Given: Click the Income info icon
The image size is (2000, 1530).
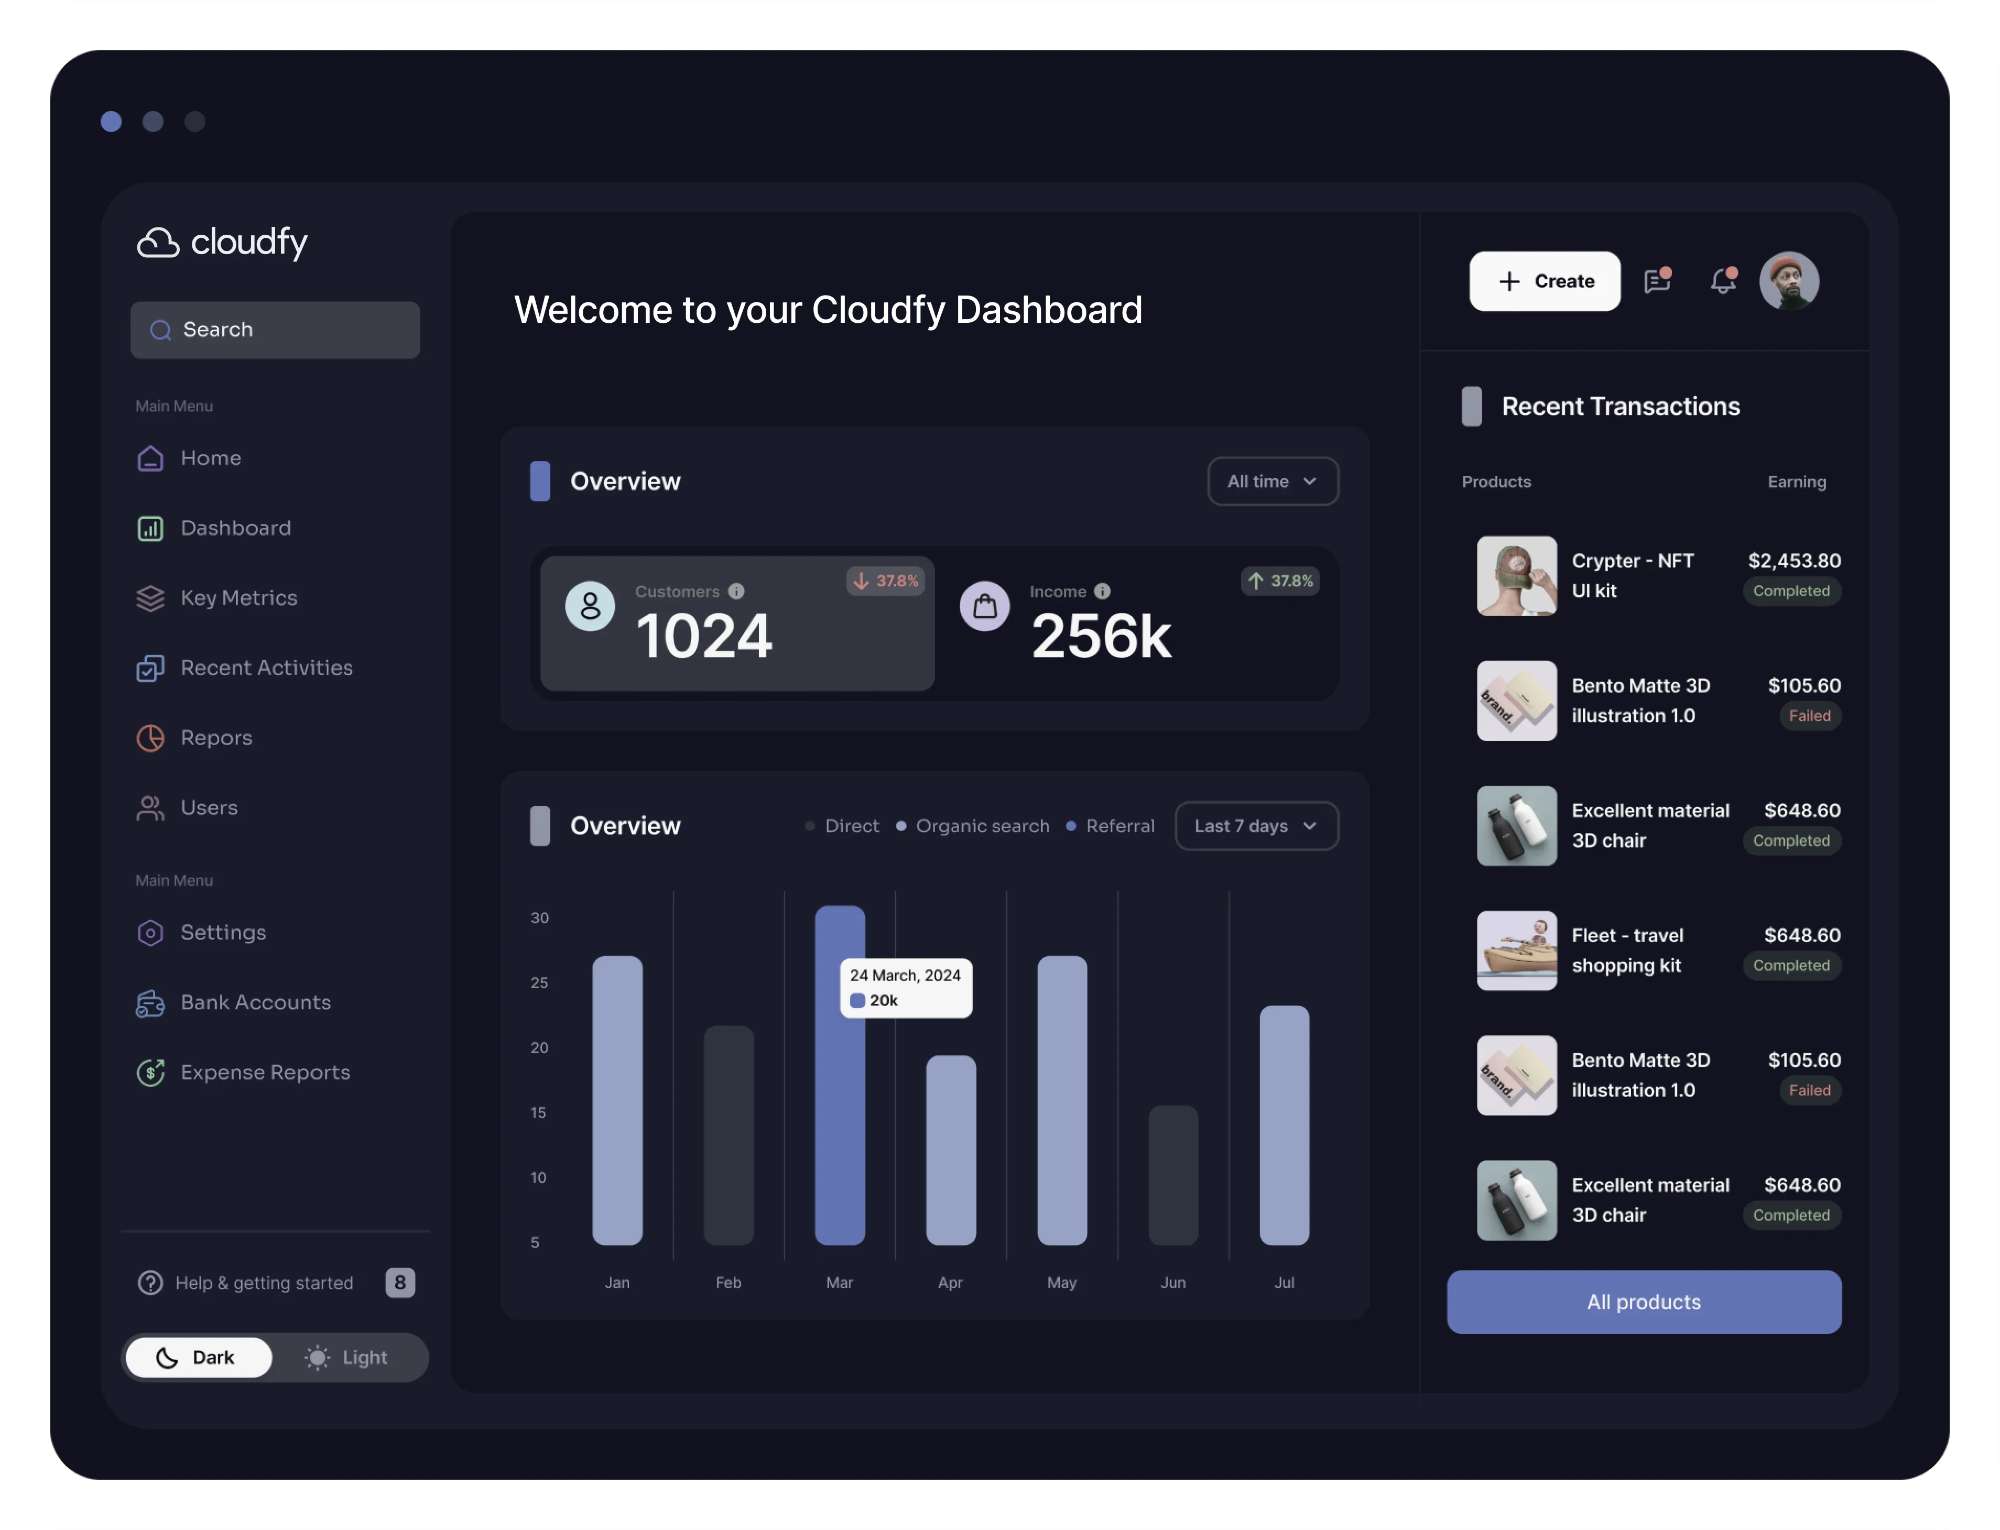Looking at the screenshot, I should (1102, 591).
